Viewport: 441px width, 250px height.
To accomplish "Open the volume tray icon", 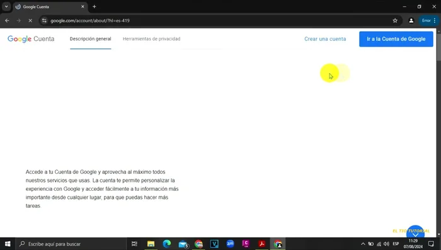I will (x=386, y=244).
